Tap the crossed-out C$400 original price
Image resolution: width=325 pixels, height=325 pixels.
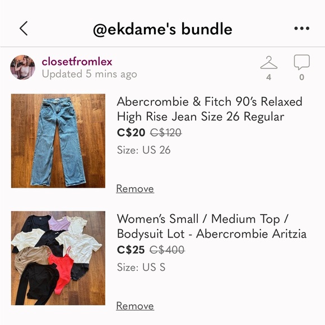click(167, 250)
